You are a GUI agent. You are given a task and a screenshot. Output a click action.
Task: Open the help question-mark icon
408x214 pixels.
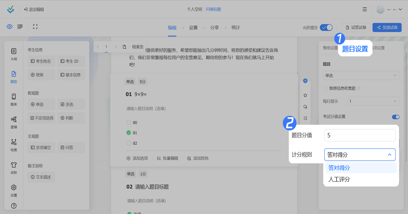click(x=14, y=206)
